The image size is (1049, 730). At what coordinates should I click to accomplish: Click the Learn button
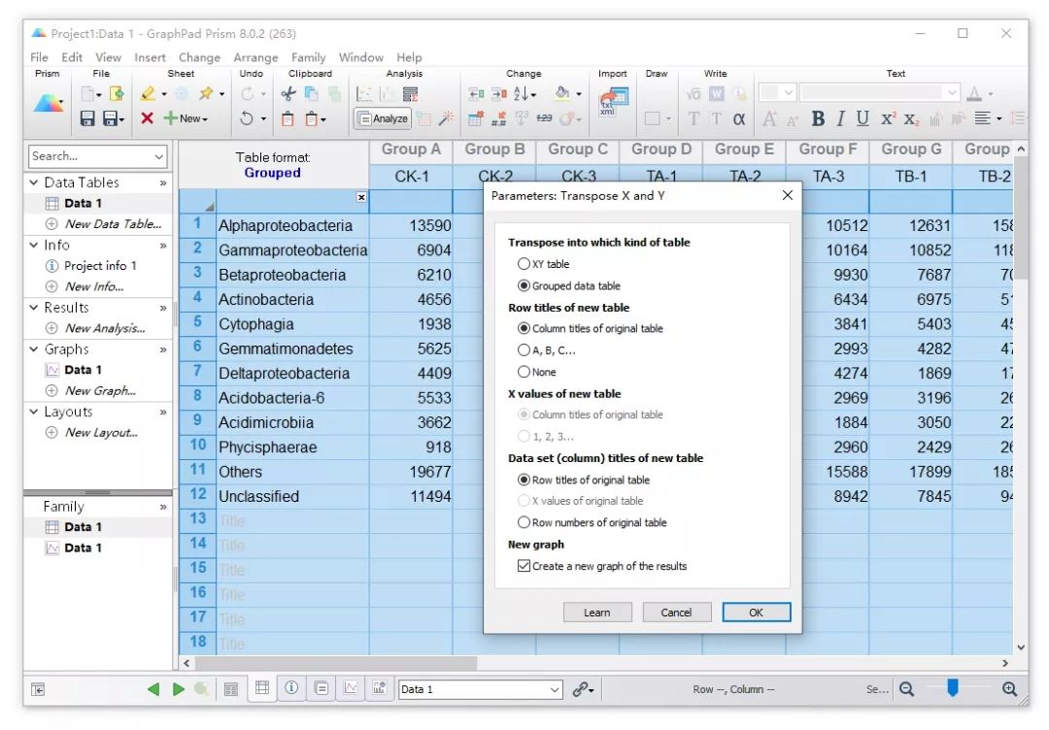(597, 612)
